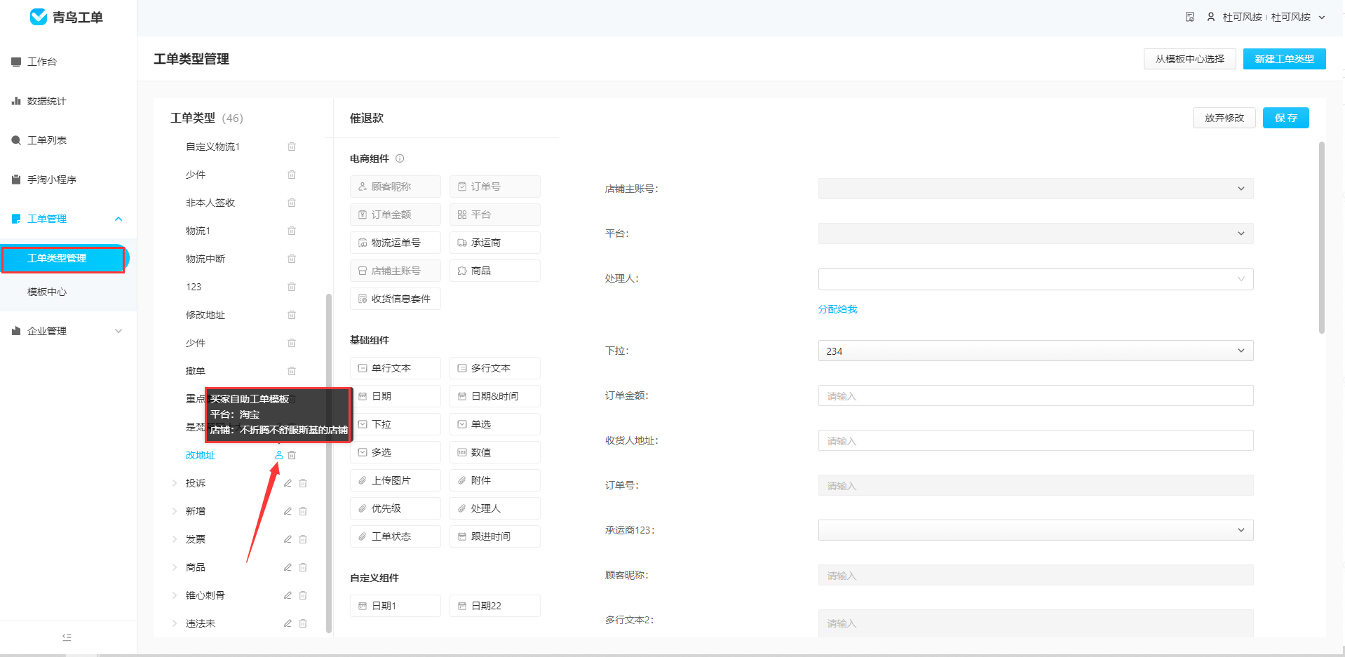Viewport: 1345px width, 657px height.
Task: Click 放弃修改 button
Action: [x=1224, y=118]
